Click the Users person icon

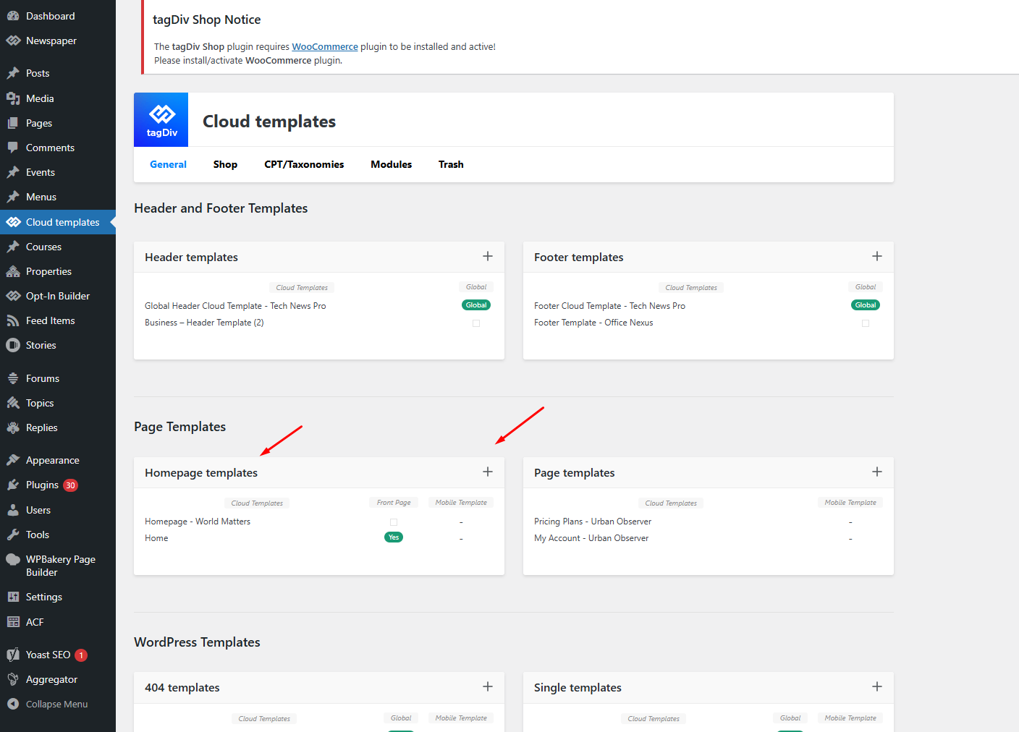(x=13, y=510)
